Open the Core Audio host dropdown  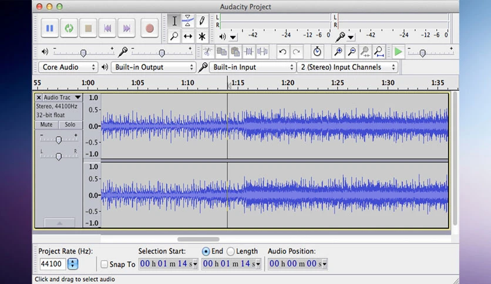[x=68, y=67]
